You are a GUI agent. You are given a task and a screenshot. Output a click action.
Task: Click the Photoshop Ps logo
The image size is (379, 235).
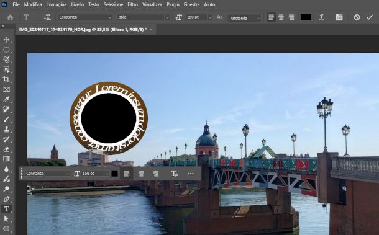click(4, 4)
